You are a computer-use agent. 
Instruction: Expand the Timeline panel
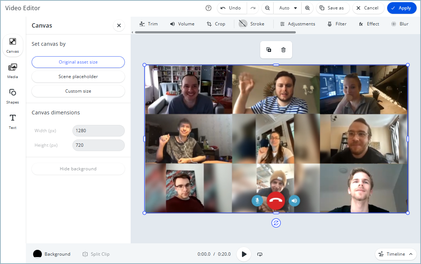(396, 254)
